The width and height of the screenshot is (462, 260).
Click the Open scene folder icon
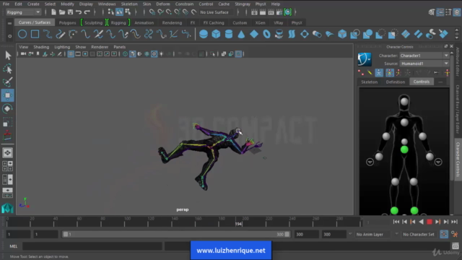[x=62, y=12]
